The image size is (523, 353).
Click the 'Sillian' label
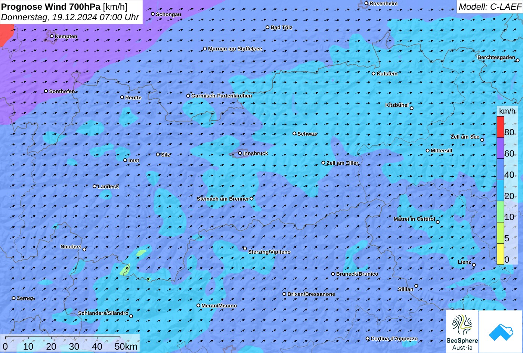tap(406, 289)
